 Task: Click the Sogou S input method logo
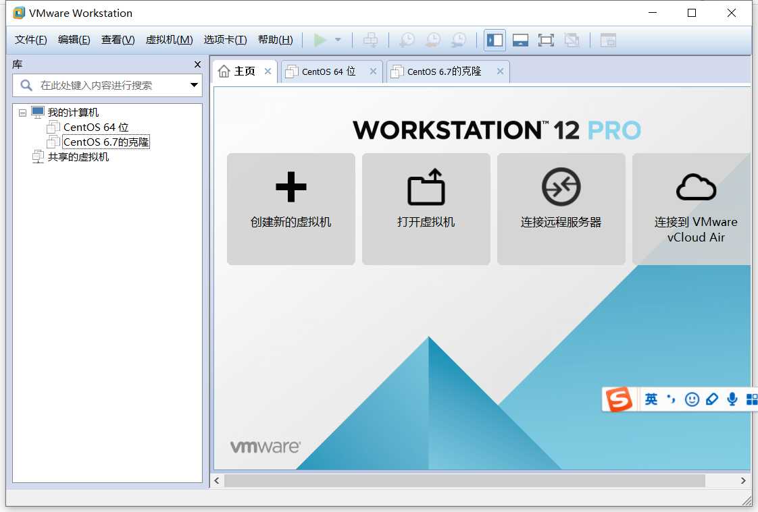619,399
